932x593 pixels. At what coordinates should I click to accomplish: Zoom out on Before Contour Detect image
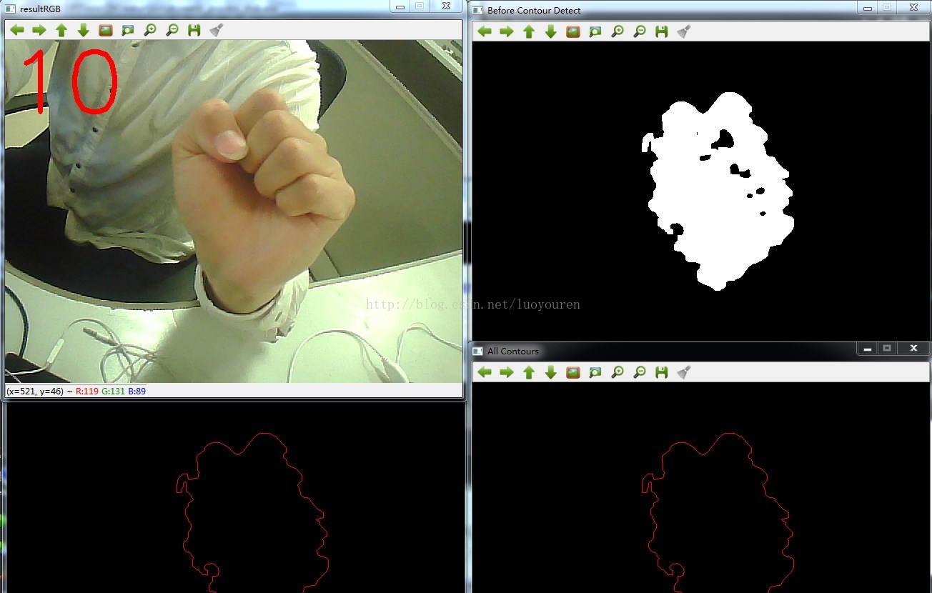640,31
